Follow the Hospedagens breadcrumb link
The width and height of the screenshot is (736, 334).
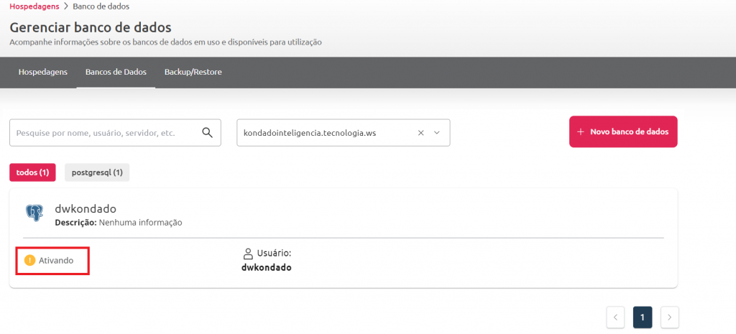tap(33, 6)
